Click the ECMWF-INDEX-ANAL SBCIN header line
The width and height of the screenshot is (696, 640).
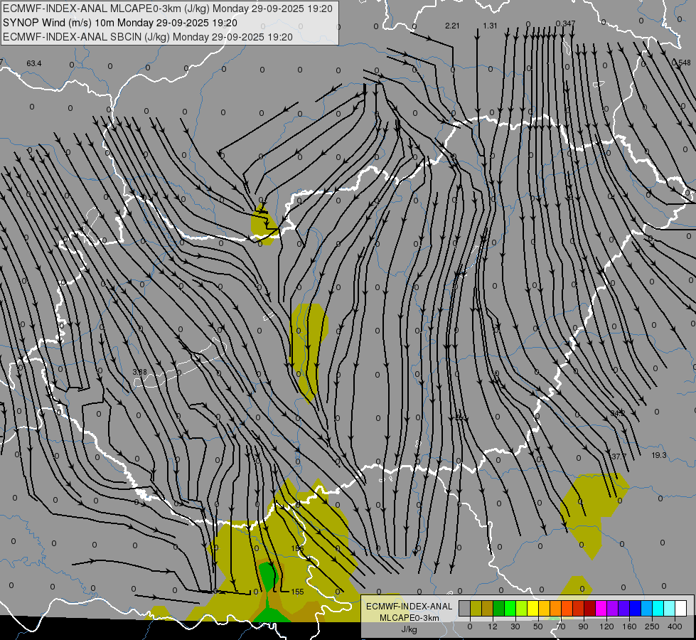point(148,36)
